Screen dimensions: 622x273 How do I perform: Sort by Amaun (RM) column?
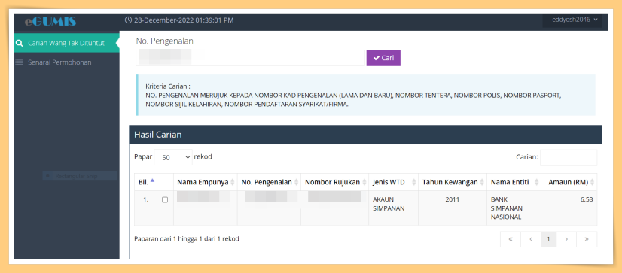coord(569,182)
